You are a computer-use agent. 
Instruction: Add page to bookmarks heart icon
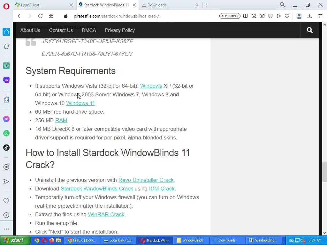287,16
